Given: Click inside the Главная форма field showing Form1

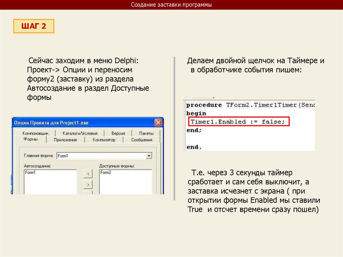Looking at the screenshot, I should tap(100, 156).
